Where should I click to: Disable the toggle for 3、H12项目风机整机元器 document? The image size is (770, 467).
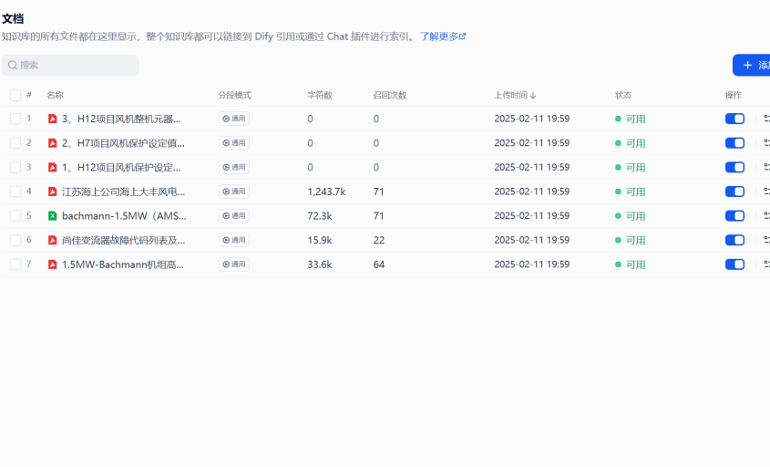[734, 119]
